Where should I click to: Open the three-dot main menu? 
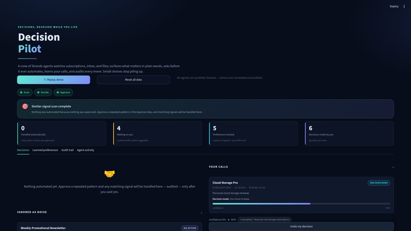click(404, 6)
